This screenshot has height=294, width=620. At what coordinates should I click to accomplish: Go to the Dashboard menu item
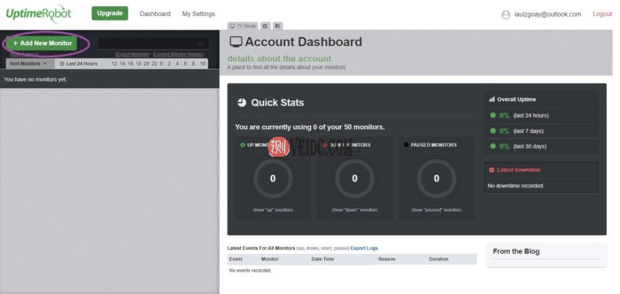tap(155, 14)
